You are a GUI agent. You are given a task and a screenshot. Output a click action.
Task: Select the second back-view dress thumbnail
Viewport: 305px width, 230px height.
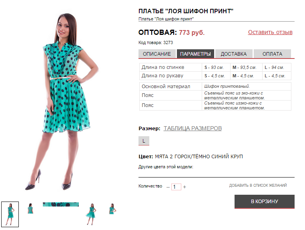(x=30, y=209)
